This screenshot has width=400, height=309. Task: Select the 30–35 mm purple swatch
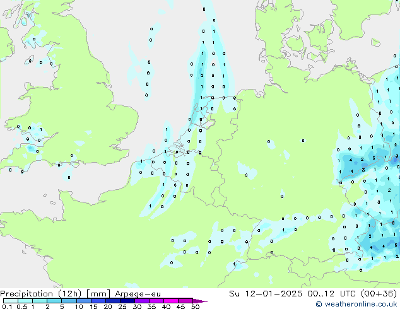141,301
